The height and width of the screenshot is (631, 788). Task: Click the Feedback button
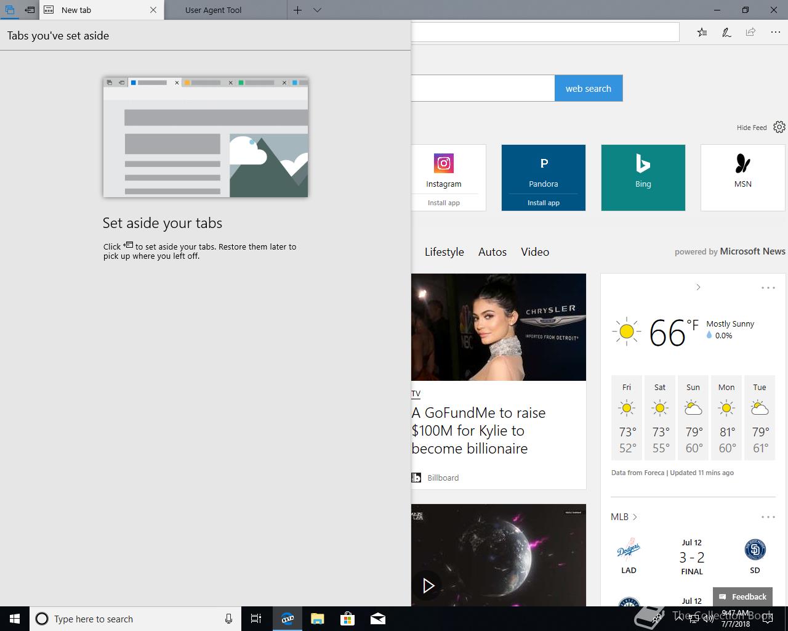pyautogui.click(x=743, y=596)
